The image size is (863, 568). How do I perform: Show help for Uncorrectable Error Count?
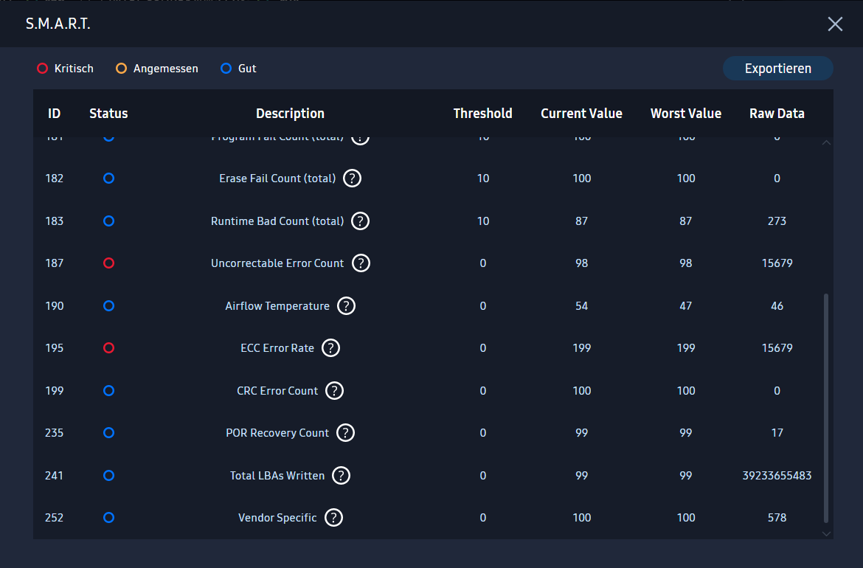tap(361, 263)
